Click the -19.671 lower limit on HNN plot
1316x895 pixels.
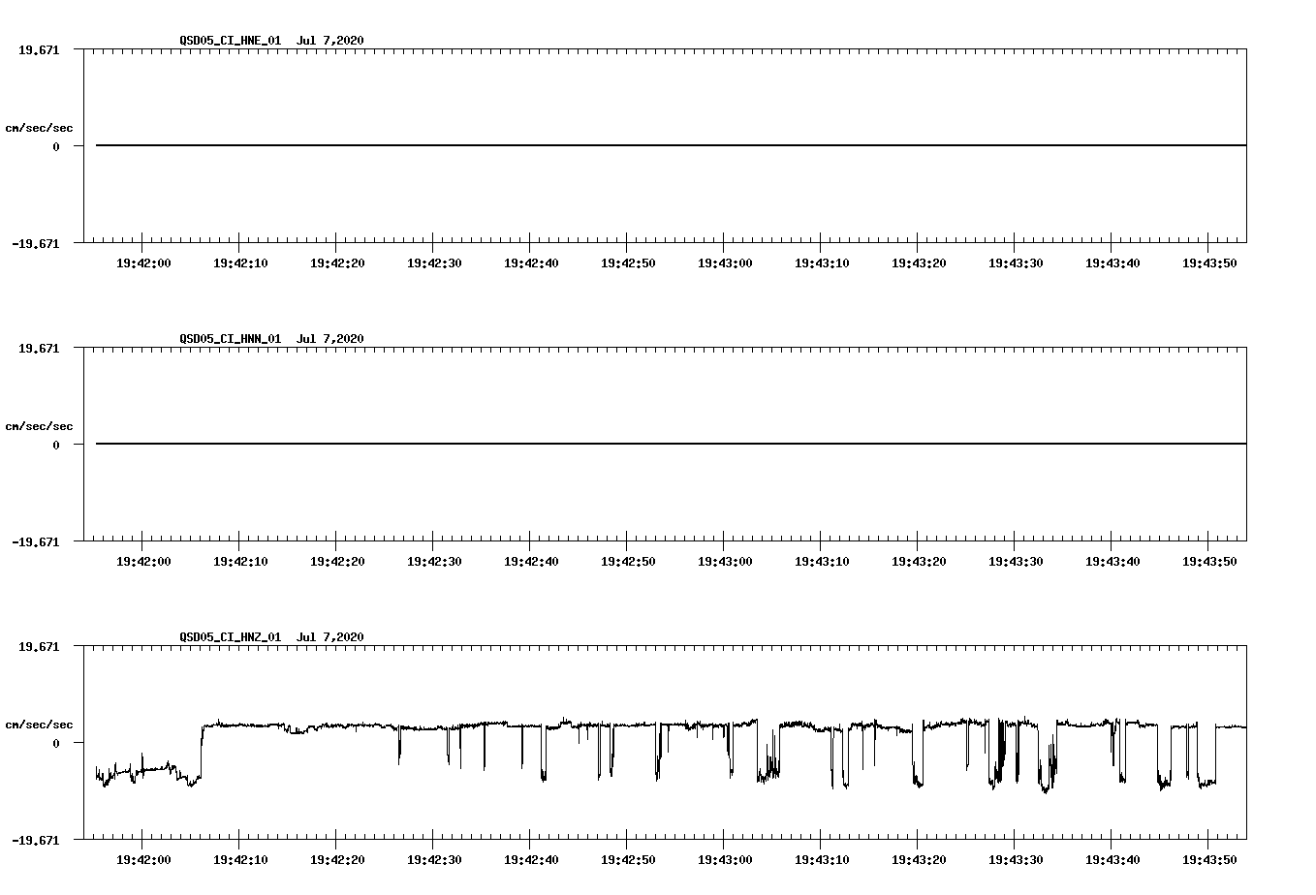point(35,541)
